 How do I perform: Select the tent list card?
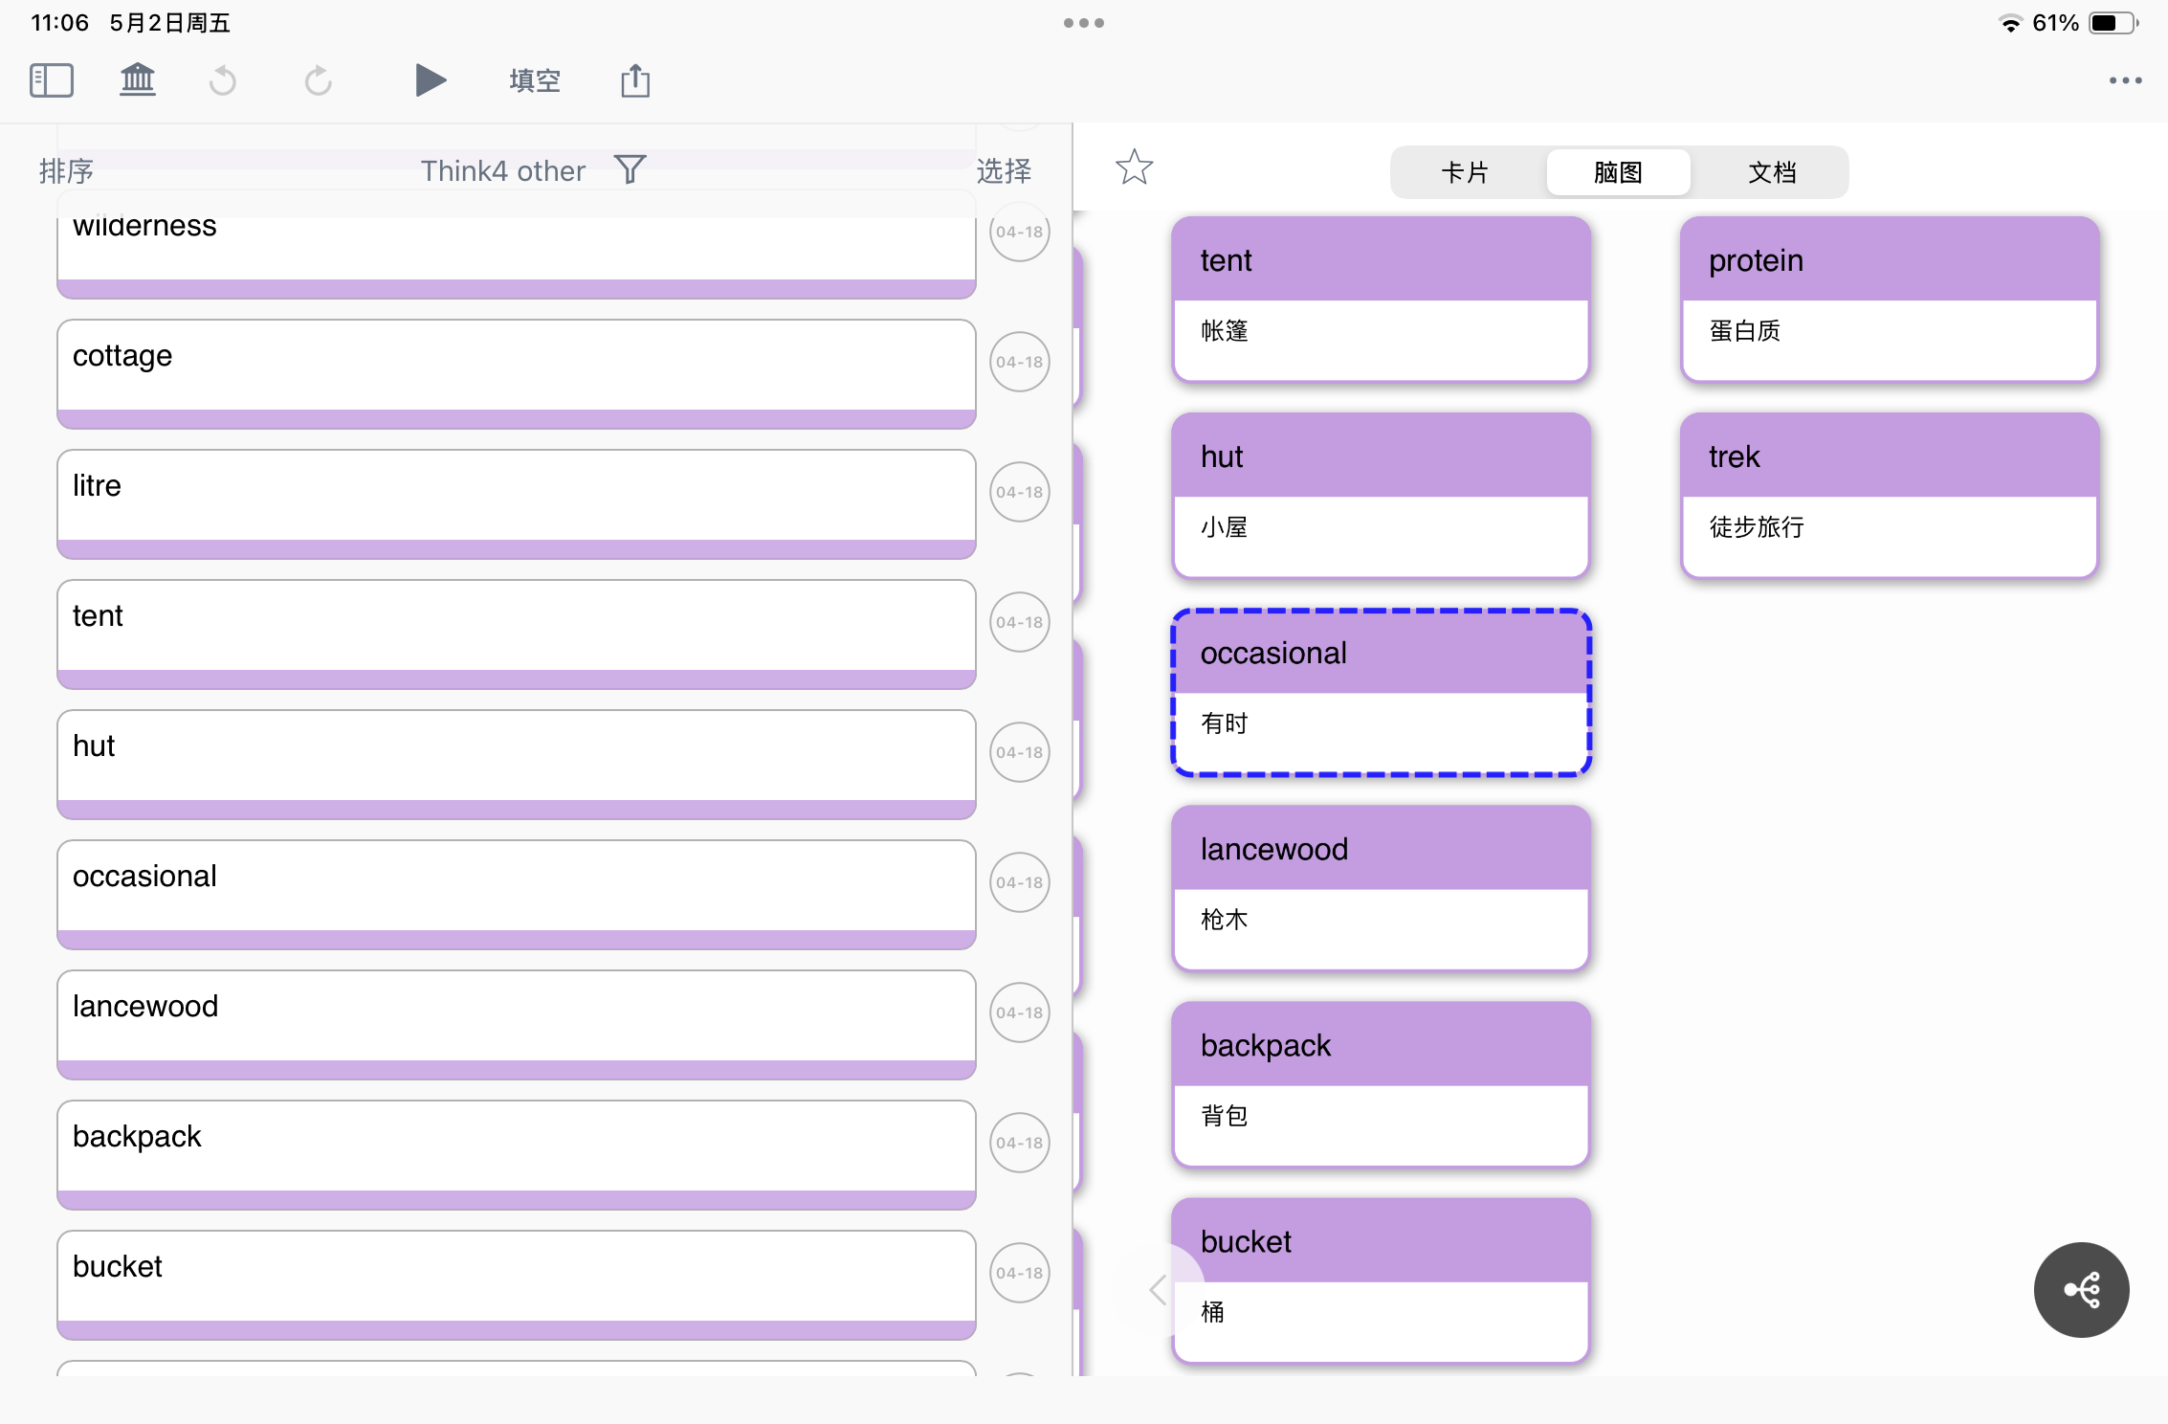(517, 634)
